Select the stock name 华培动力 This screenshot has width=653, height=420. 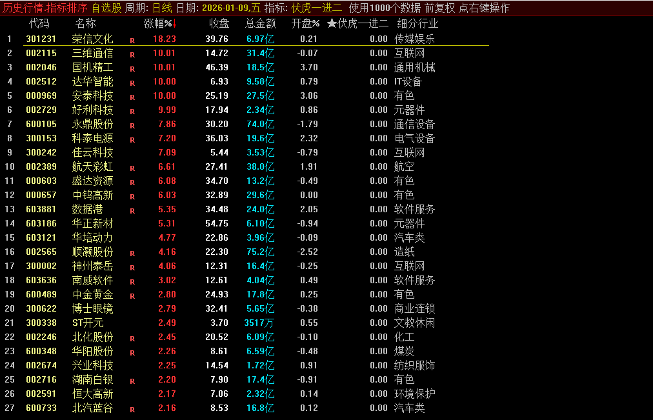[x=92, y=237]
